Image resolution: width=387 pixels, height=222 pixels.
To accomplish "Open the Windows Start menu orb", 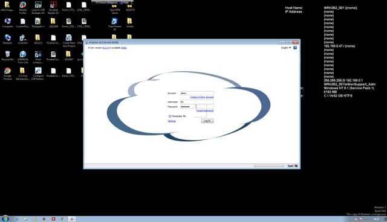I will point(5,218).
